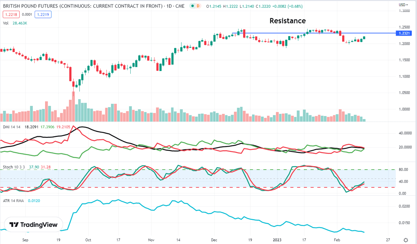This screenshot has width=417, height=244.
Task: Click the open price O1.2145
Action: [x=214, y=6]
